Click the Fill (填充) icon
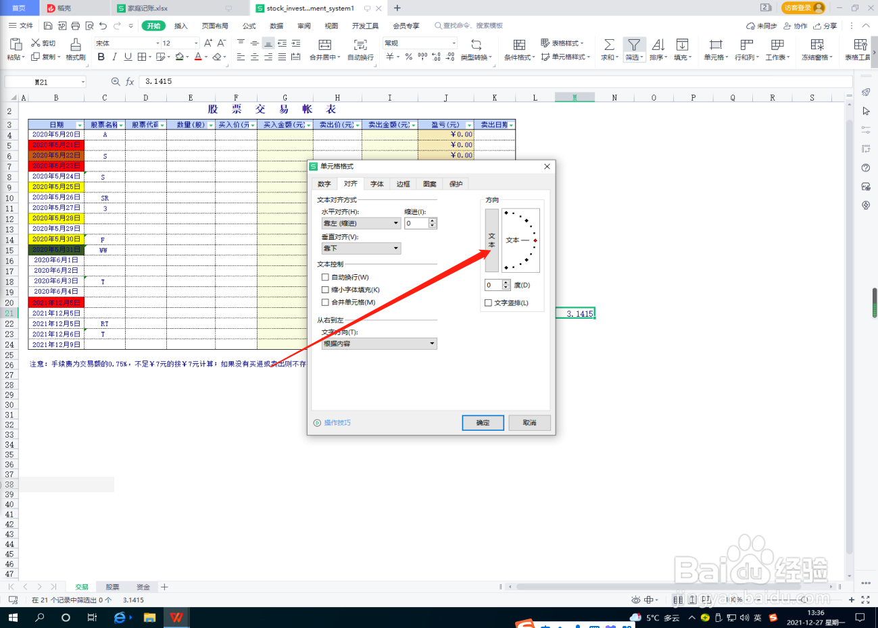The width and height of the screenshot is (878, 628). [x=682, y=45]
